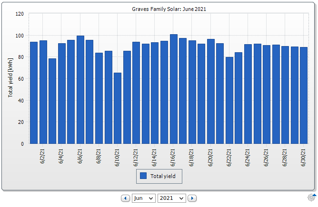Click the bar for 6/22/21
This screenshot has height=207, width=318.
(229, 100)
